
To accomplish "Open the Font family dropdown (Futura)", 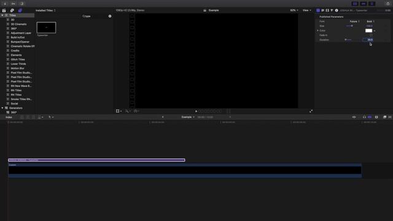I will click(x=355, y=21).
